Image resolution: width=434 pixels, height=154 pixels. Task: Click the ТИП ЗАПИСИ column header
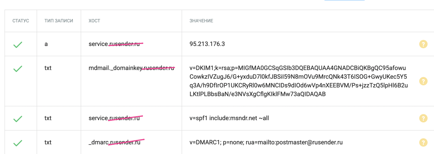coord(59,21)
